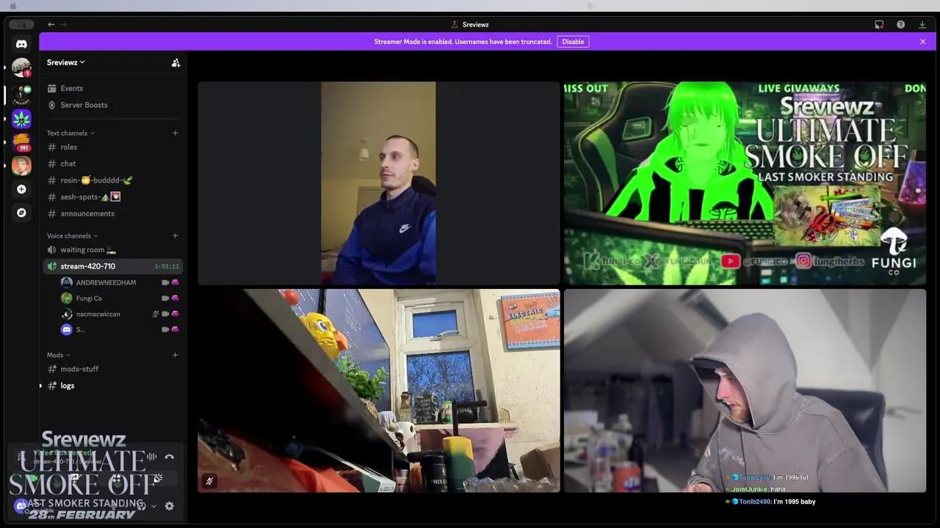
Task: Collapse the Voice channels category
Action: (x=73, y=236)
